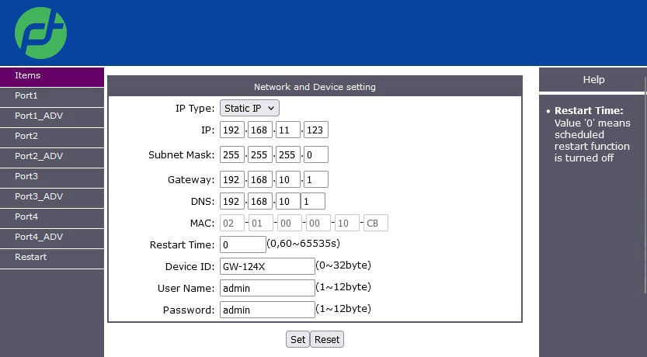Click the Device ID text field

(266, 266)
